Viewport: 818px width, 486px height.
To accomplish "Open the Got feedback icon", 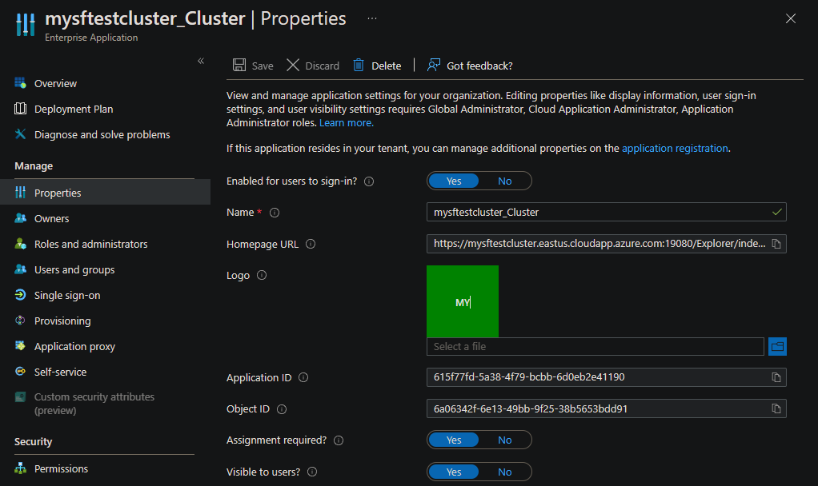I will click(x=434, y=65).
